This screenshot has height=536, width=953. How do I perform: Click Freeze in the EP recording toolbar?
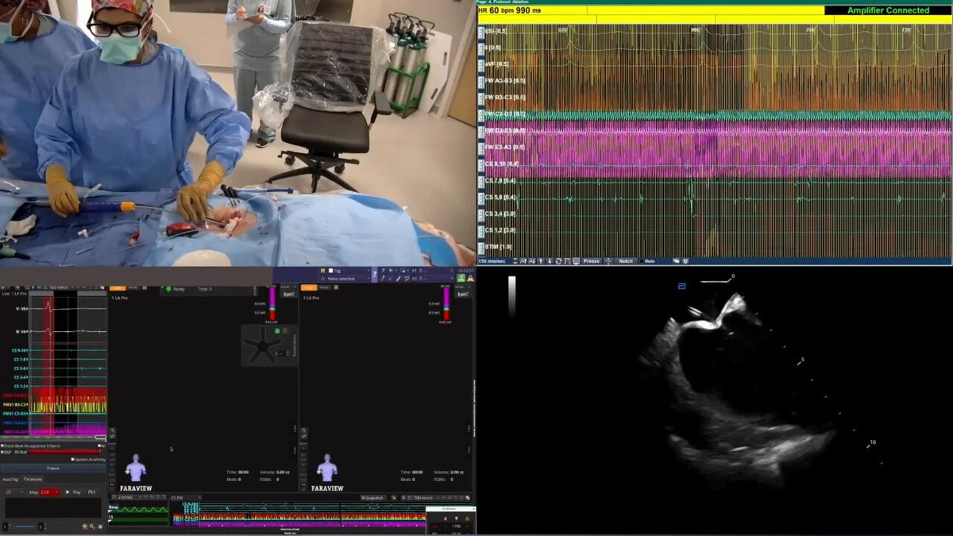pos(592,260)
